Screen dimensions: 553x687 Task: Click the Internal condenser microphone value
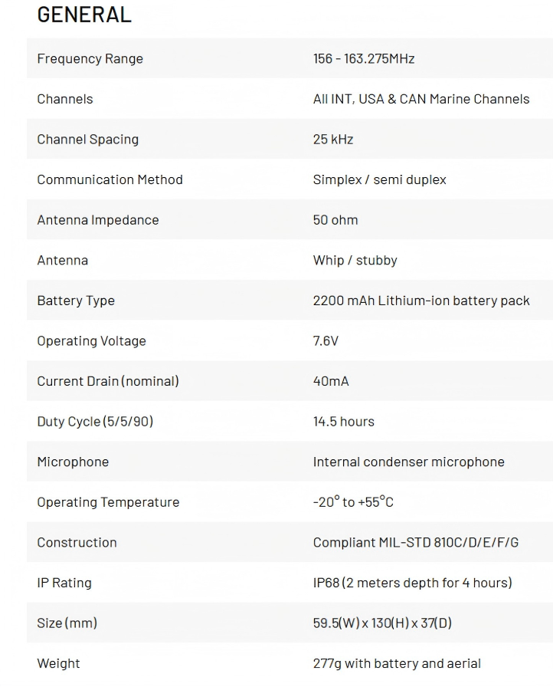coord(408,462)
